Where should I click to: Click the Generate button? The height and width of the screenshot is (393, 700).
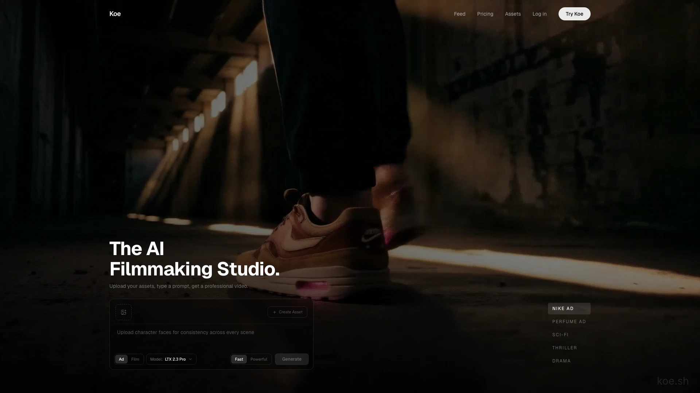point(292,359)
